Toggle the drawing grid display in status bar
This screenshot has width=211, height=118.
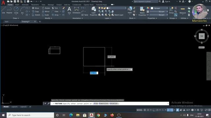click(x=145, y=110)
